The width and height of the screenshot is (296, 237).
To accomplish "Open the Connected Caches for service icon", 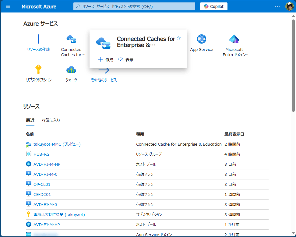I will coord(71,39).
